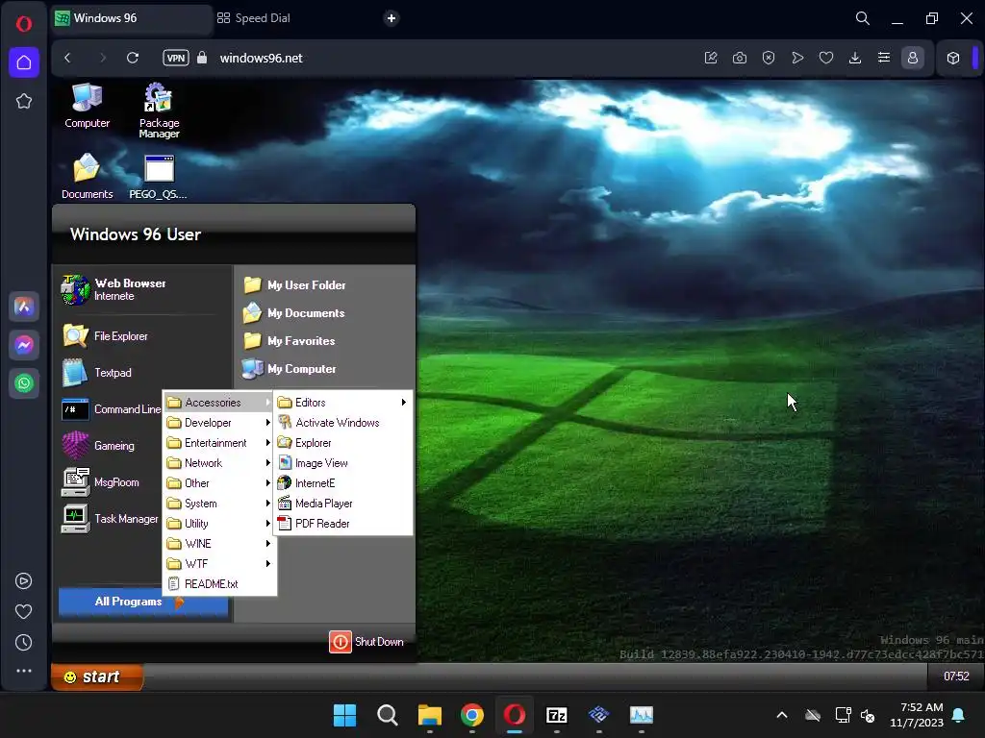Switch to the Speed Dial tab

(254, 18)
